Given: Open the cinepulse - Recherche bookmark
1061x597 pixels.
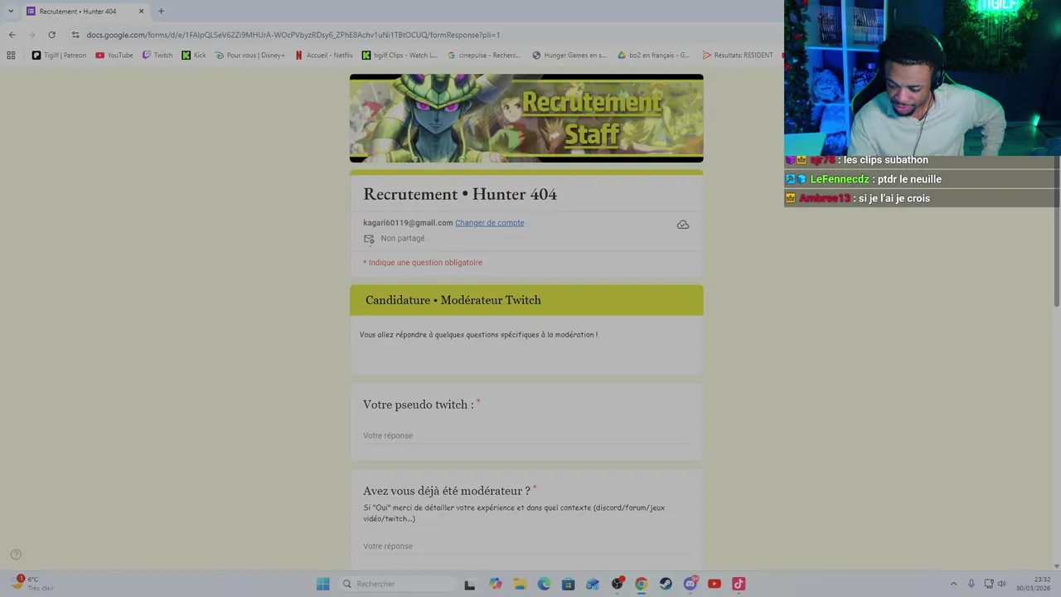Looking at the screenshot, I should click(484, 56).
